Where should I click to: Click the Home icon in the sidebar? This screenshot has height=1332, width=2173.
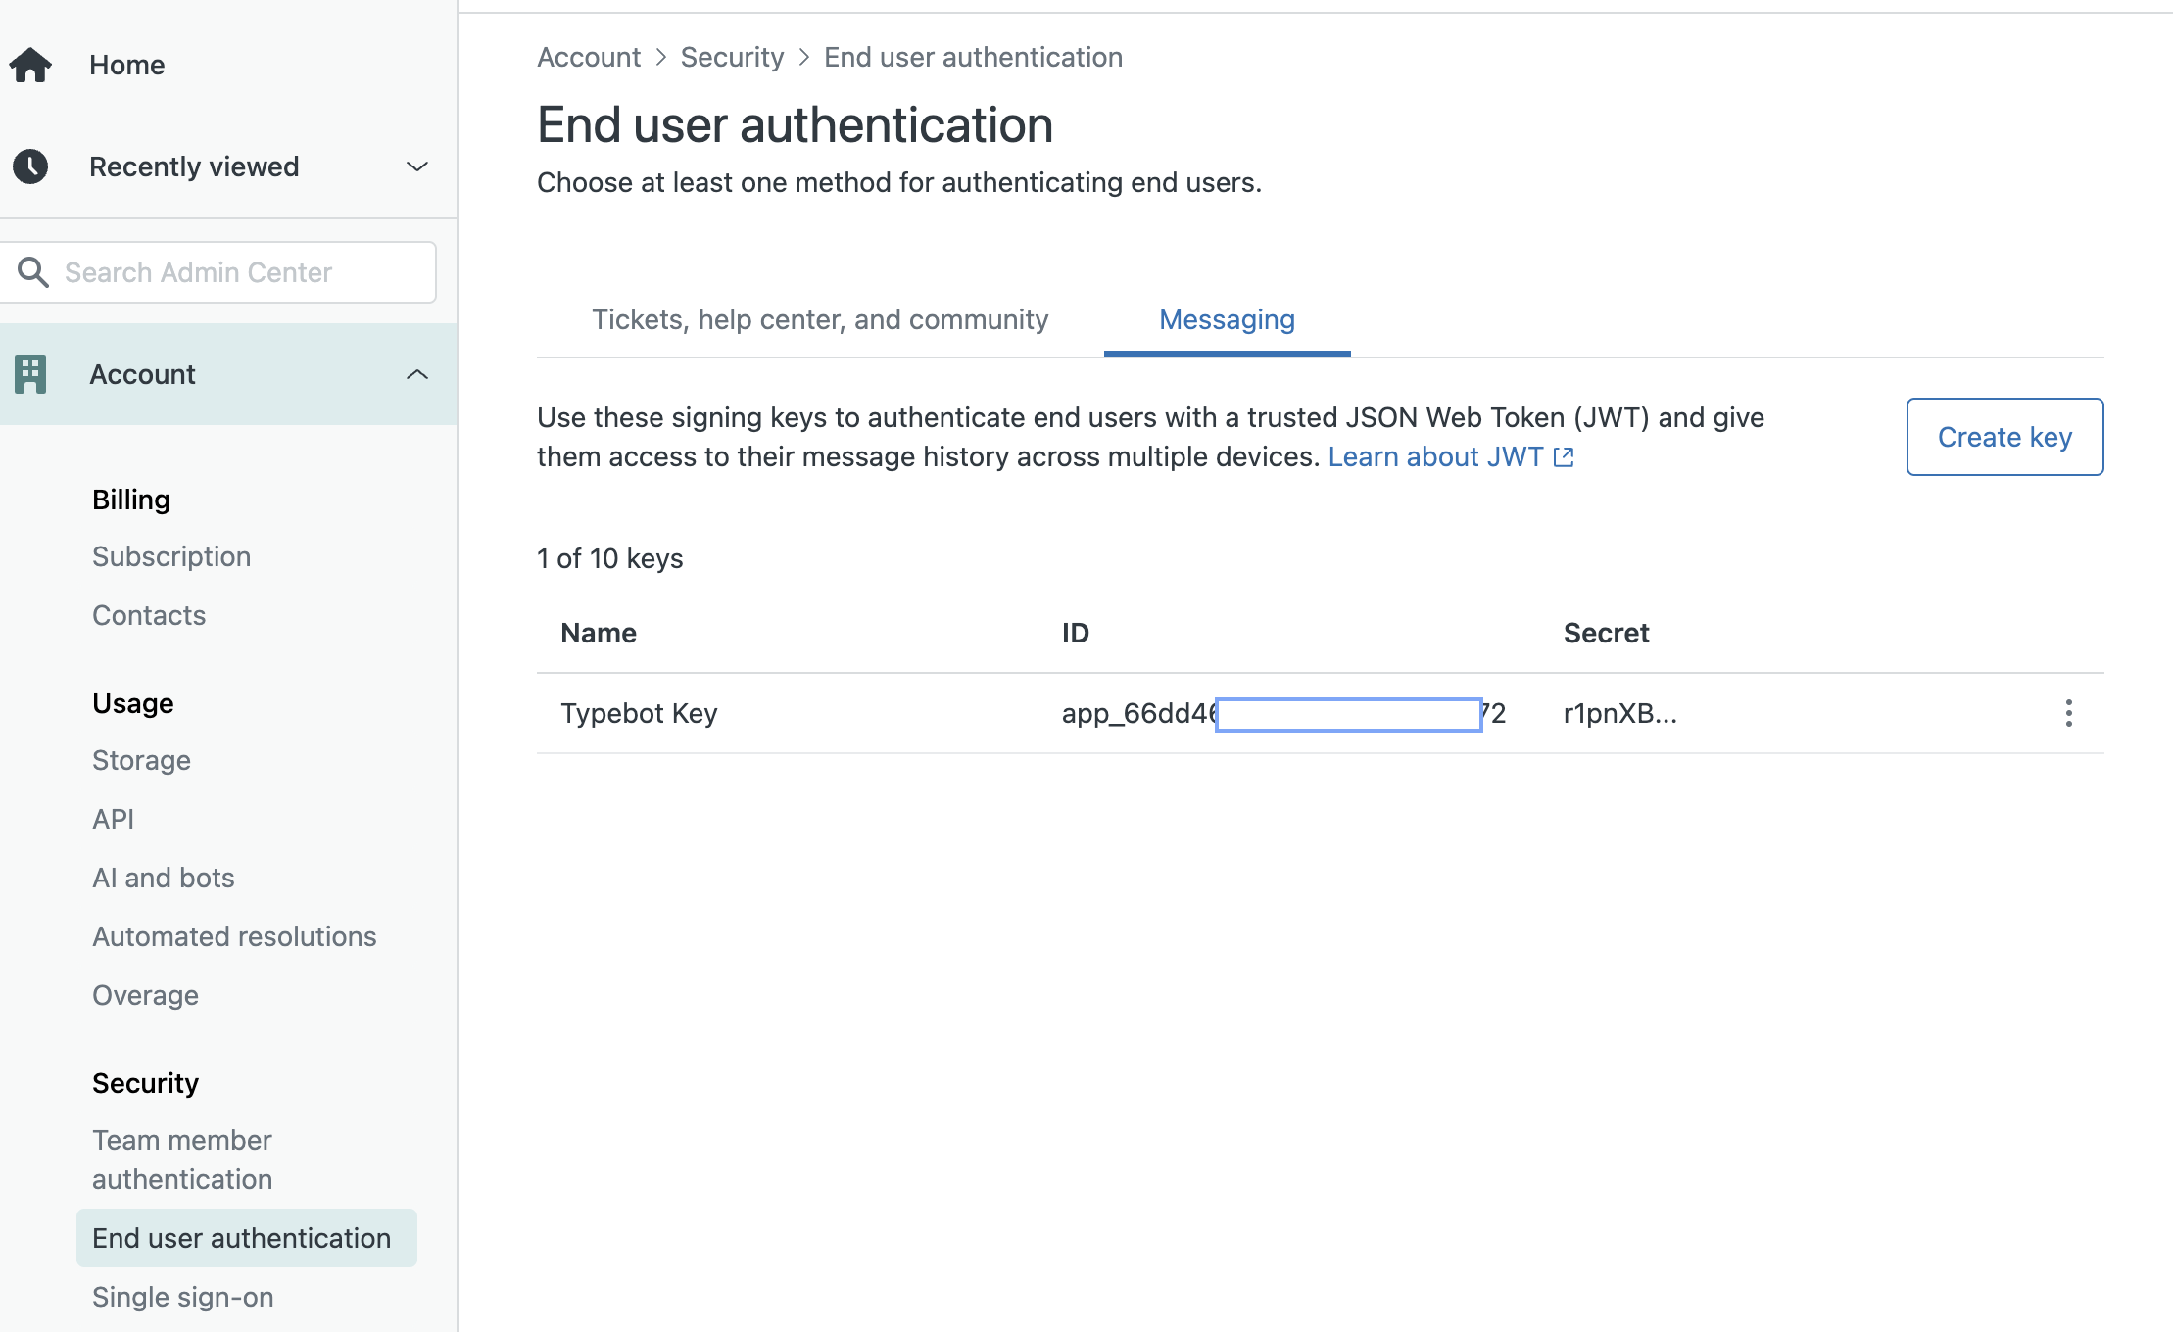pyautogui.click(x=30, y=65)
